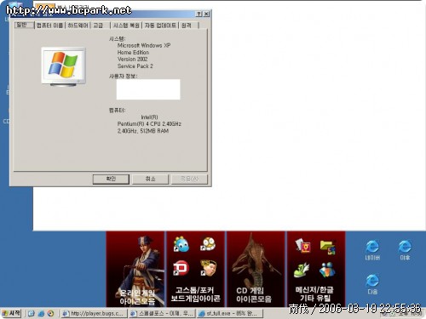The height and width of the screenshot is (319, 426).
Task: Click the yellow round-face game shortcut icon
Action: (x=208, y=243)
